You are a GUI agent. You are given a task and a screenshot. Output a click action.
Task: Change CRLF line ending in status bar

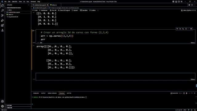185,110
